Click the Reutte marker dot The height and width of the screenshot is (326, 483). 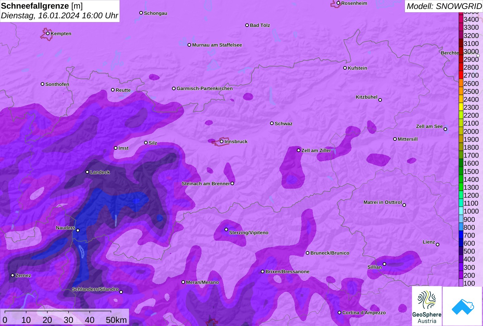pyautogui.click(x=113, y=90)
